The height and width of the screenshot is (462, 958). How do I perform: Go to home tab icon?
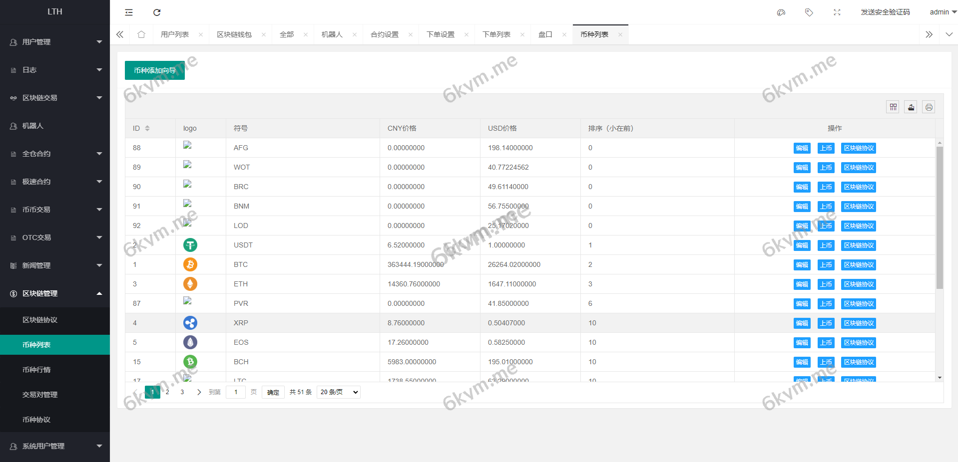(x=141, y=34)
